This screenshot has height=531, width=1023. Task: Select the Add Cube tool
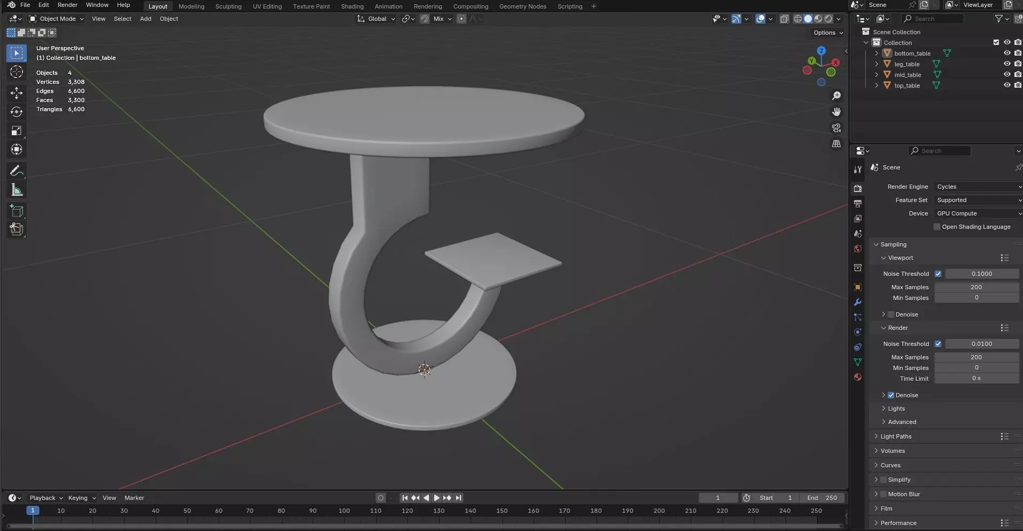pos(17,211)
